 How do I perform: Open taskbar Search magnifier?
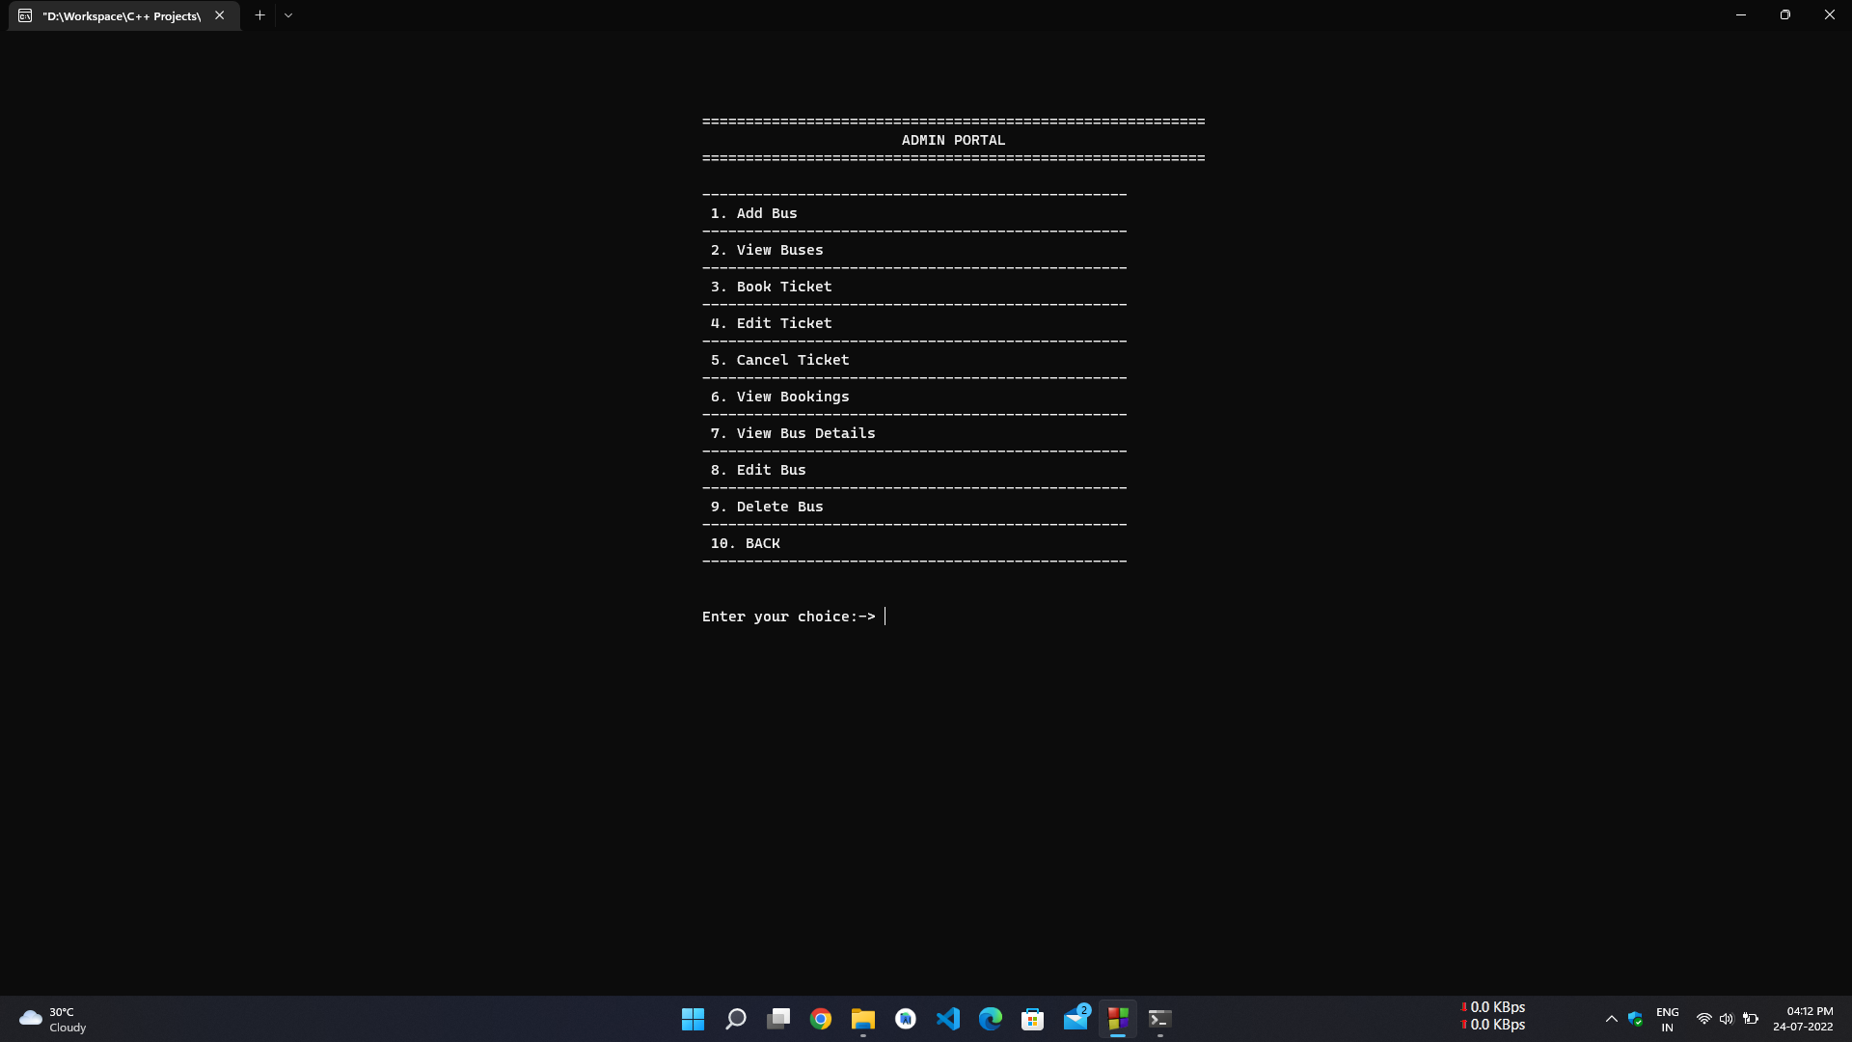click(x=736, y=1019)
